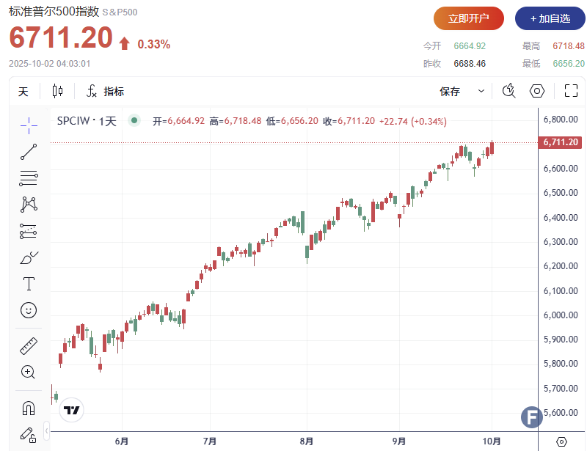The image size is (587, 451).
Task: Activate the zoom-in tool
Action: pos(29,372)
